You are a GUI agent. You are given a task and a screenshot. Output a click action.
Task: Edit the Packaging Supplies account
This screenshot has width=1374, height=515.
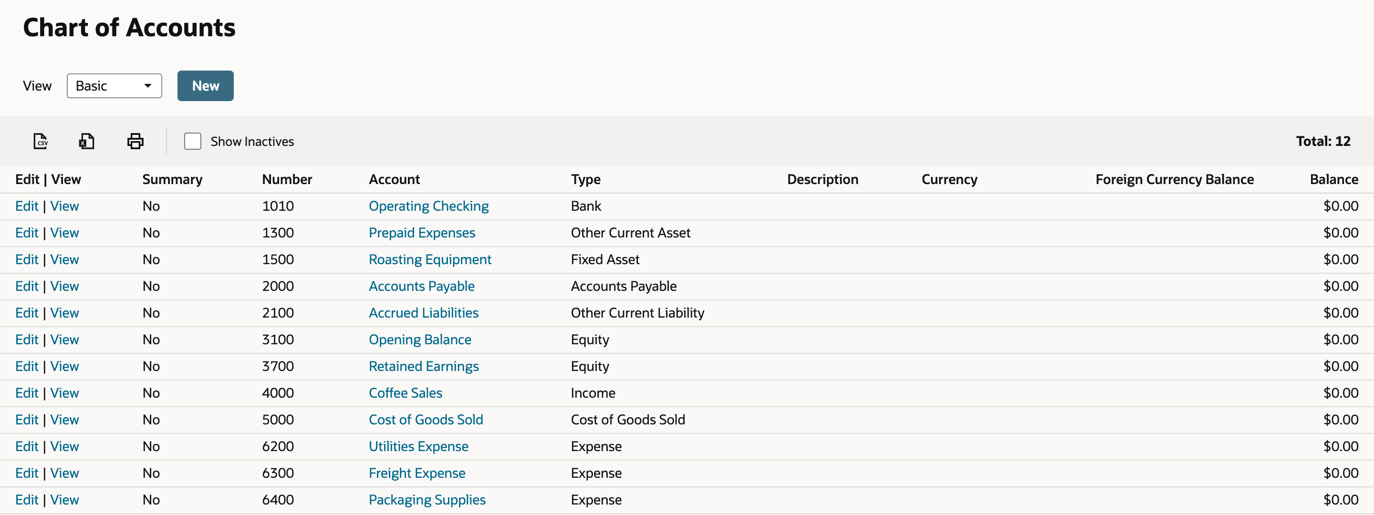pos(27,500)
